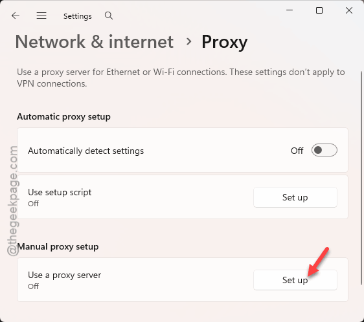Click the Proxy breadcrumb title
This screenshot has width=364, height=322.
tap(224, 43)
